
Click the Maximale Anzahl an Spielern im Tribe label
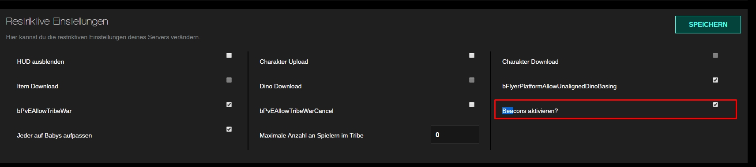pos(312,135)
